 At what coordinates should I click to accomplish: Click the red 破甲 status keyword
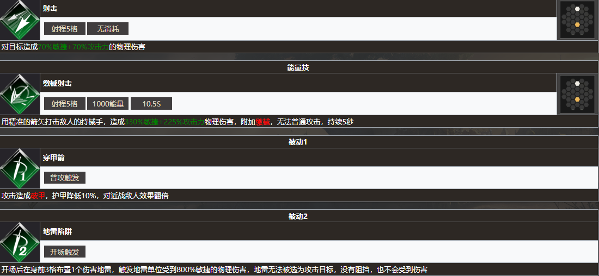pos(38,196)
